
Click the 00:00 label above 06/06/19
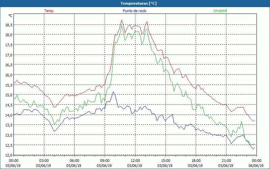(256, 161)
